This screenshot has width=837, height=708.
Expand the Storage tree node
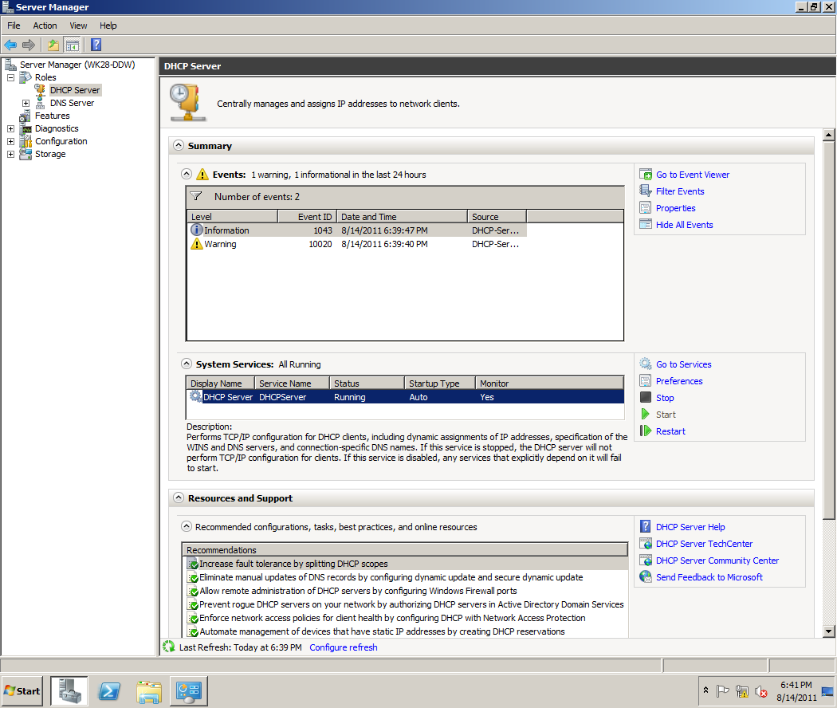coord(10,155)
